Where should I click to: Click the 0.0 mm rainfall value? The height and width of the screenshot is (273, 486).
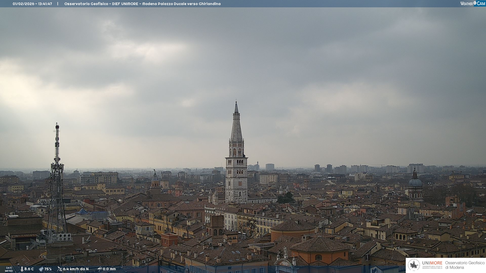[x=109, y=269]
